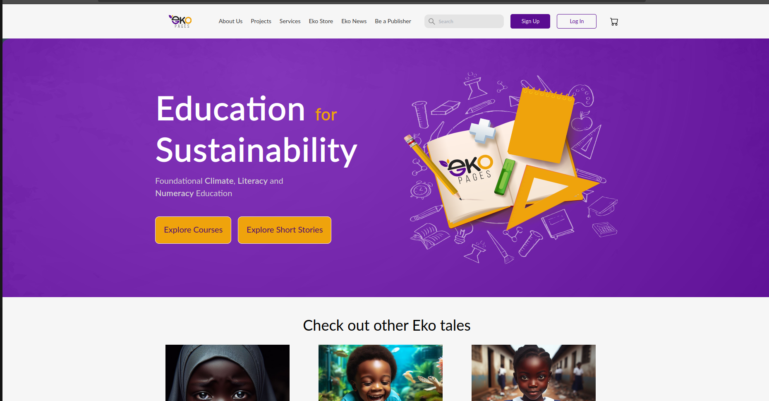Viewport: 769px width, 401px height.
Task: Open the About Us page
Action: coord(230,21)
